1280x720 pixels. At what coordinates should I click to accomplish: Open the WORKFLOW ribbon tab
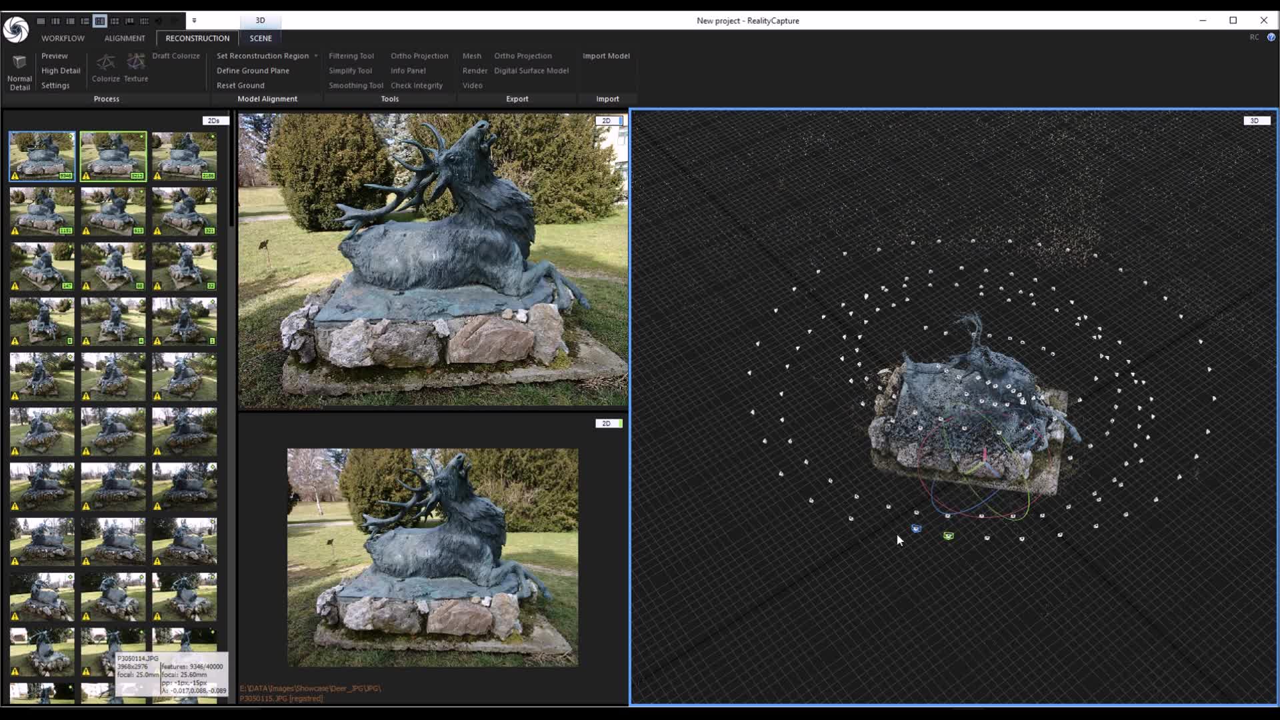[63, 38]
